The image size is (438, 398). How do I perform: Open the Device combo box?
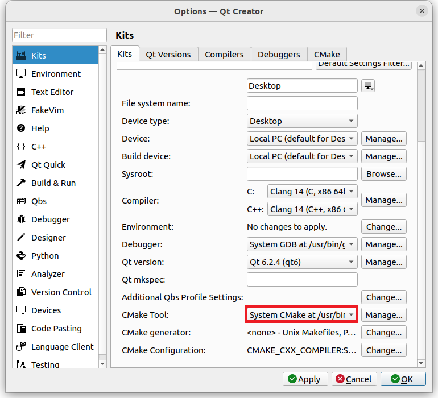click(302, 139)
